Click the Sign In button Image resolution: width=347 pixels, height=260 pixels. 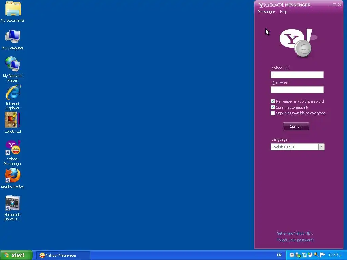(296, 127)
